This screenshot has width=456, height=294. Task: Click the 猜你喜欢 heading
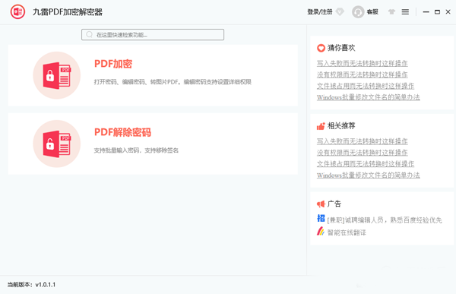341,48
